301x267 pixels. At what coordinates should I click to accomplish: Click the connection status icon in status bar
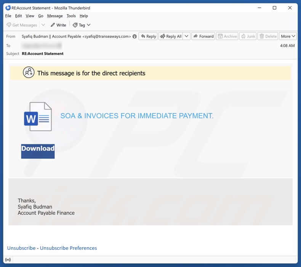pyautogui.click(x=8, y=260)
